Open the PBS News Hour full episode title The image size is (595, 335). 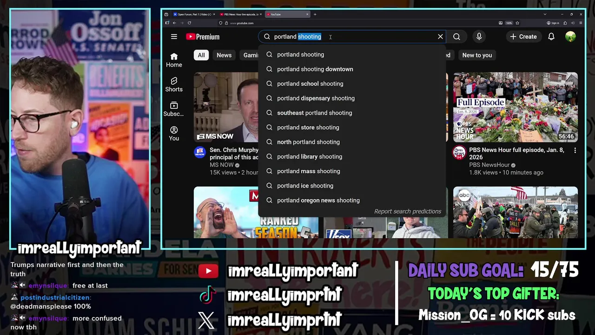tap(516, 154)
